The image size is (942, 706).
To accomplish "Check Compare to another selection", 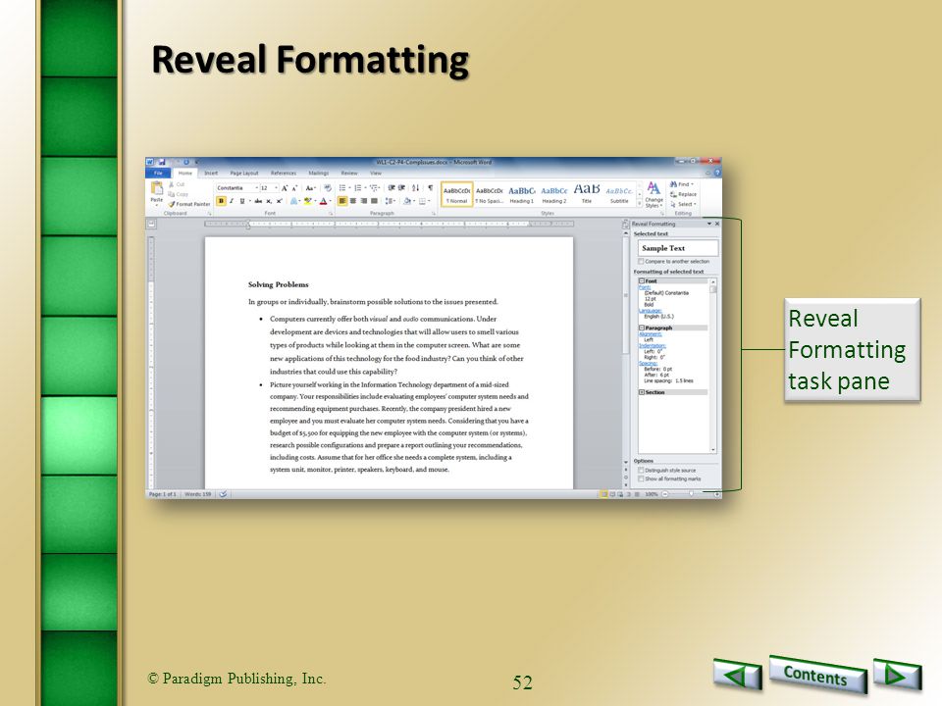I will click(641, 261).
